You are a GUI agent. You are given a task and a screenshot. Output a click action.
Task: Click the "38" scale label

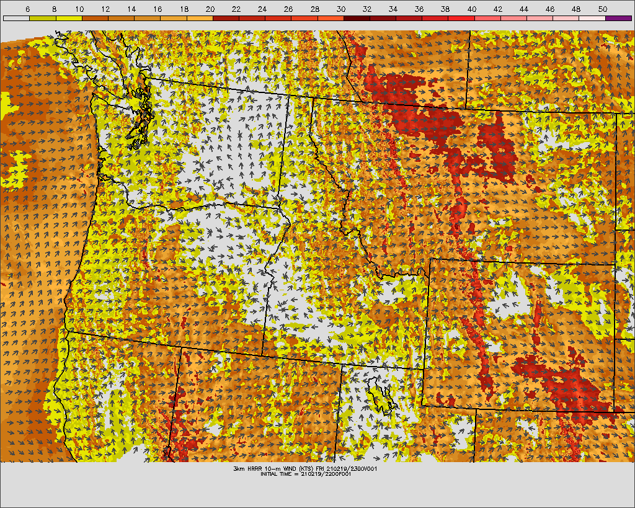pos(445,9)
